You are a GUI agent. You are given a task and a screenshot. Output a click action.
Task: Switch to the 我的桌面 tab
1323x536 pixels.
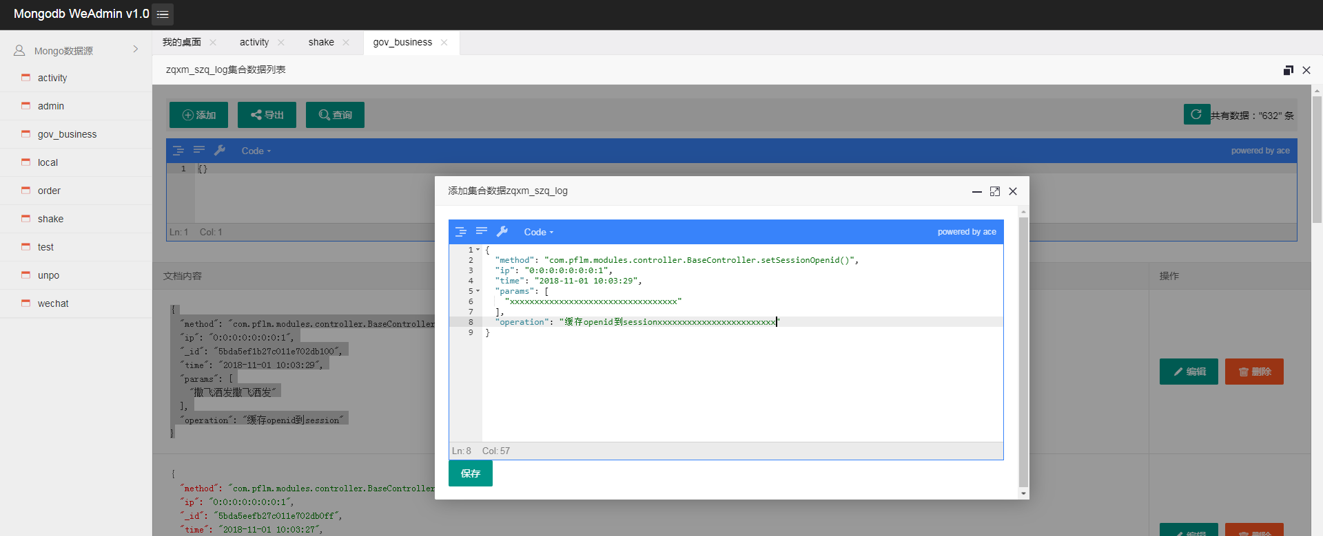click(x=182, y=42)
